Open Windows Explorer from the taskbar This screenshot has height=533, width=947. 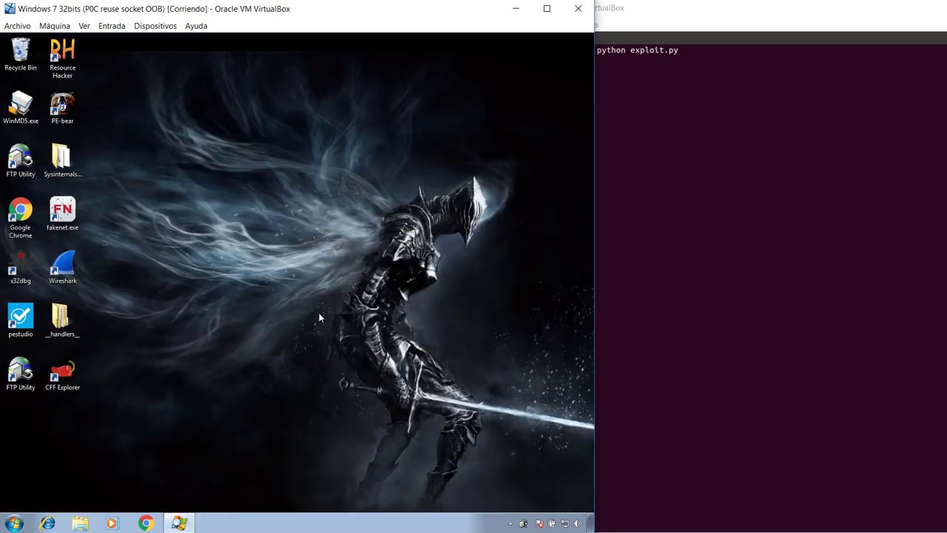point(80,523)
